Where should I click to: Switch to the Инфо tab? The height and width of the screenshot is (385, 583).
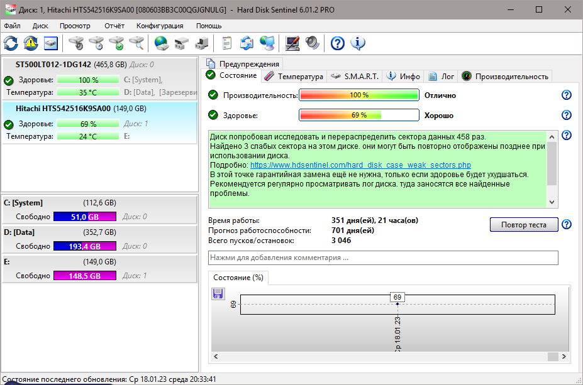tap(403, 77)
